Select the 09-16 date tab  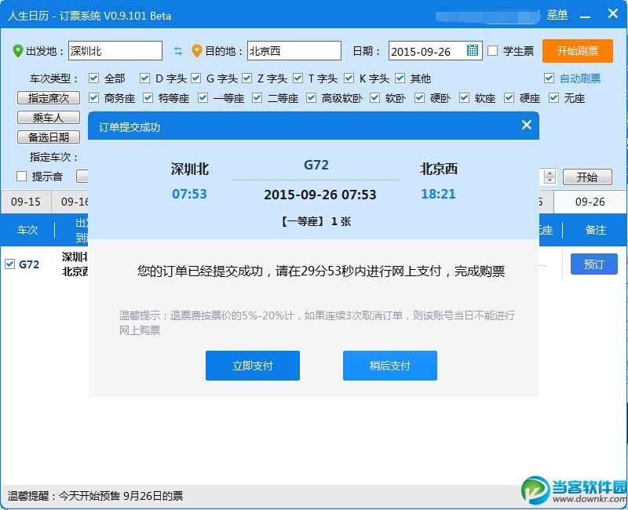pyautogui.click(x=70, y=202)
